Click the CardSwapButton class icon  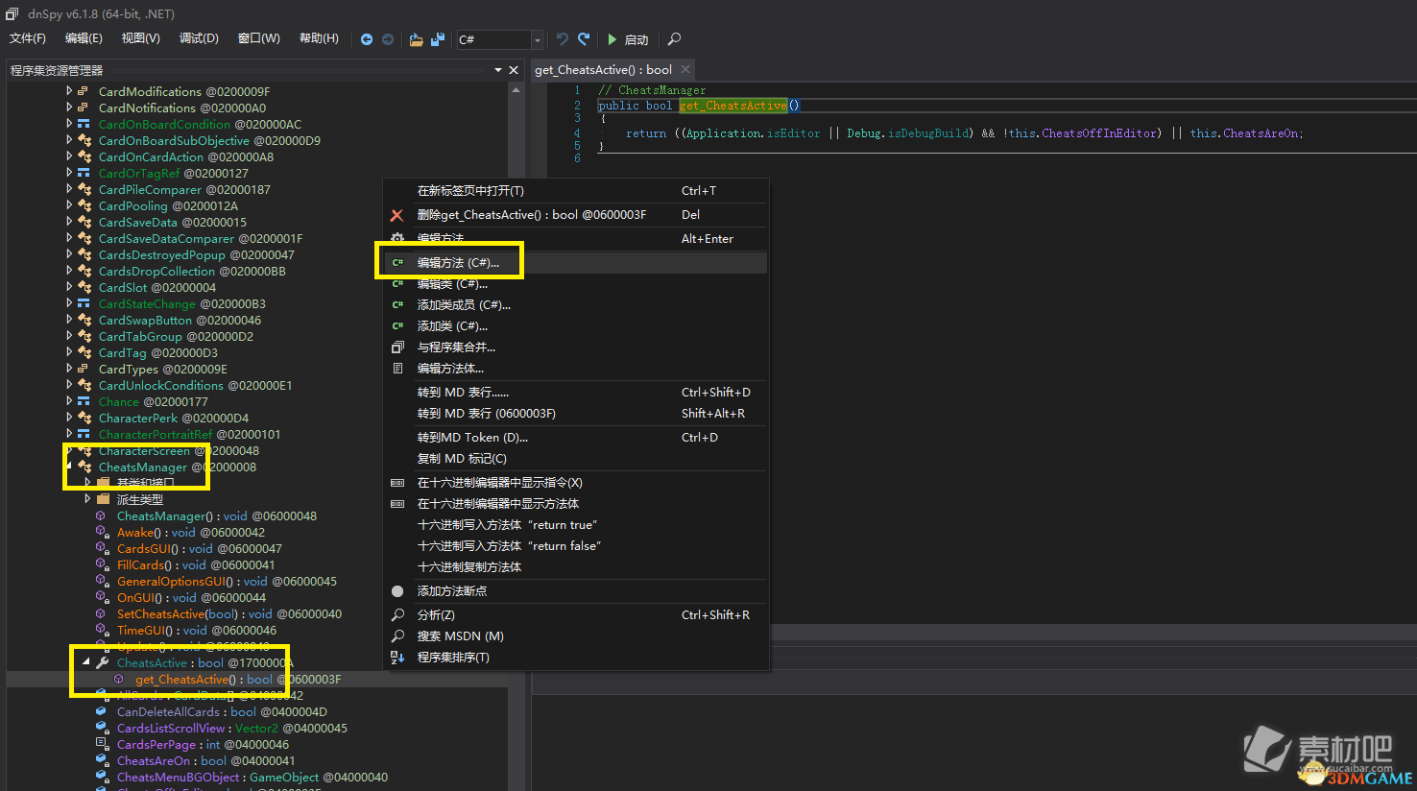point(84,320)
